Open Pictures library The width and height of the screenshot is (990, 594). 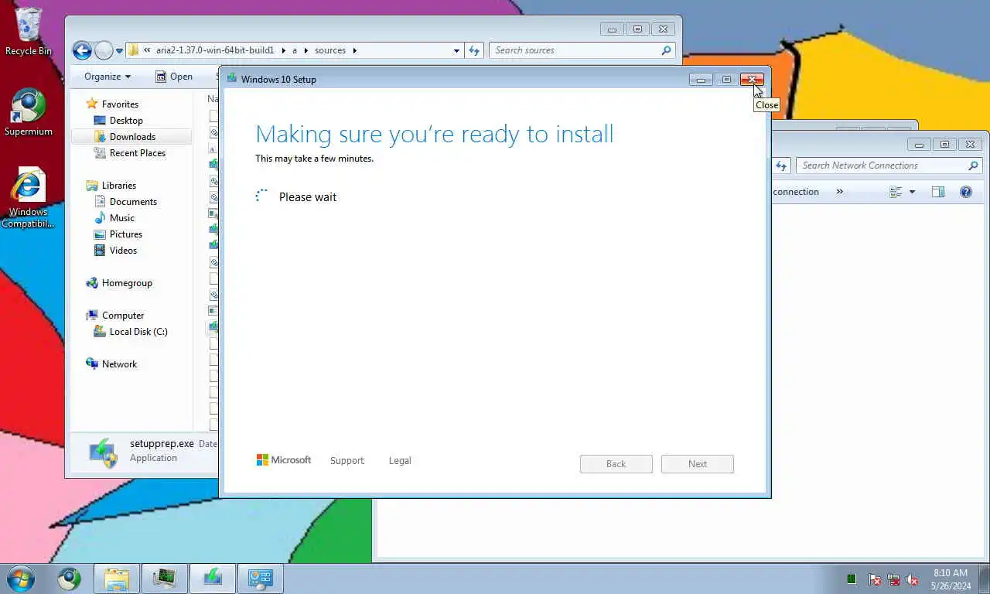[x=126, y=234]
